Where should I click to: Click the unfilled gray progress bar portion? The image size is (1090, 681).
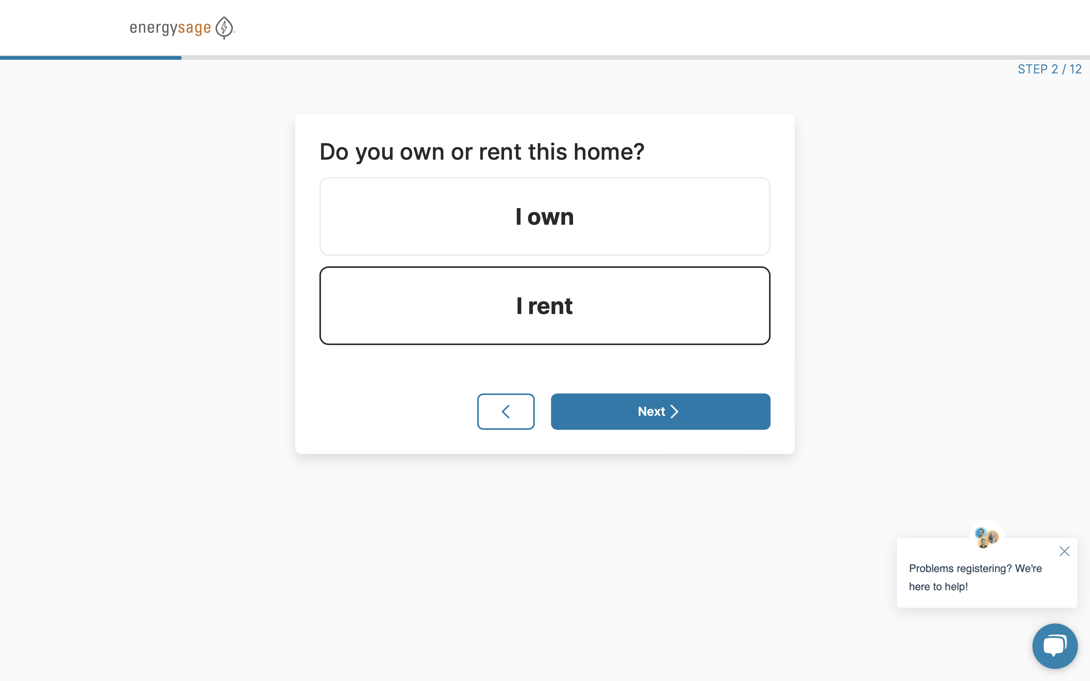click(631, 58)
